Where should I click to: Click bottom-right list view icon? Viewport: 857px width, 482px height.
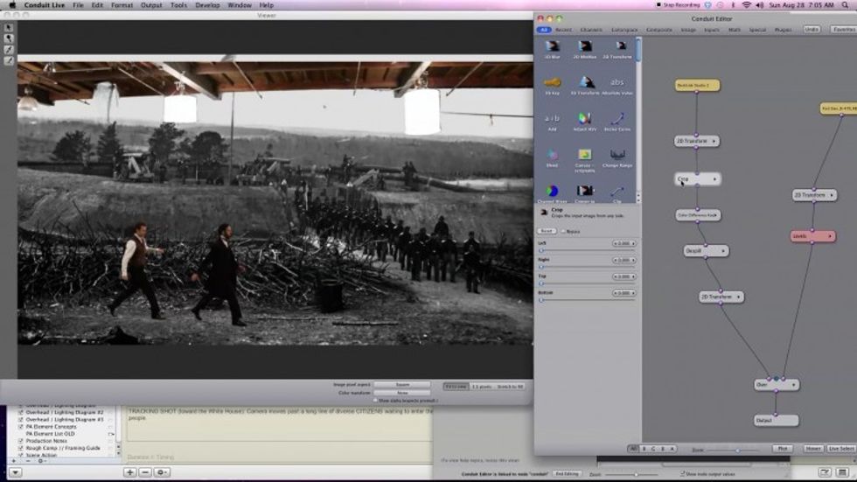(842, 472)
